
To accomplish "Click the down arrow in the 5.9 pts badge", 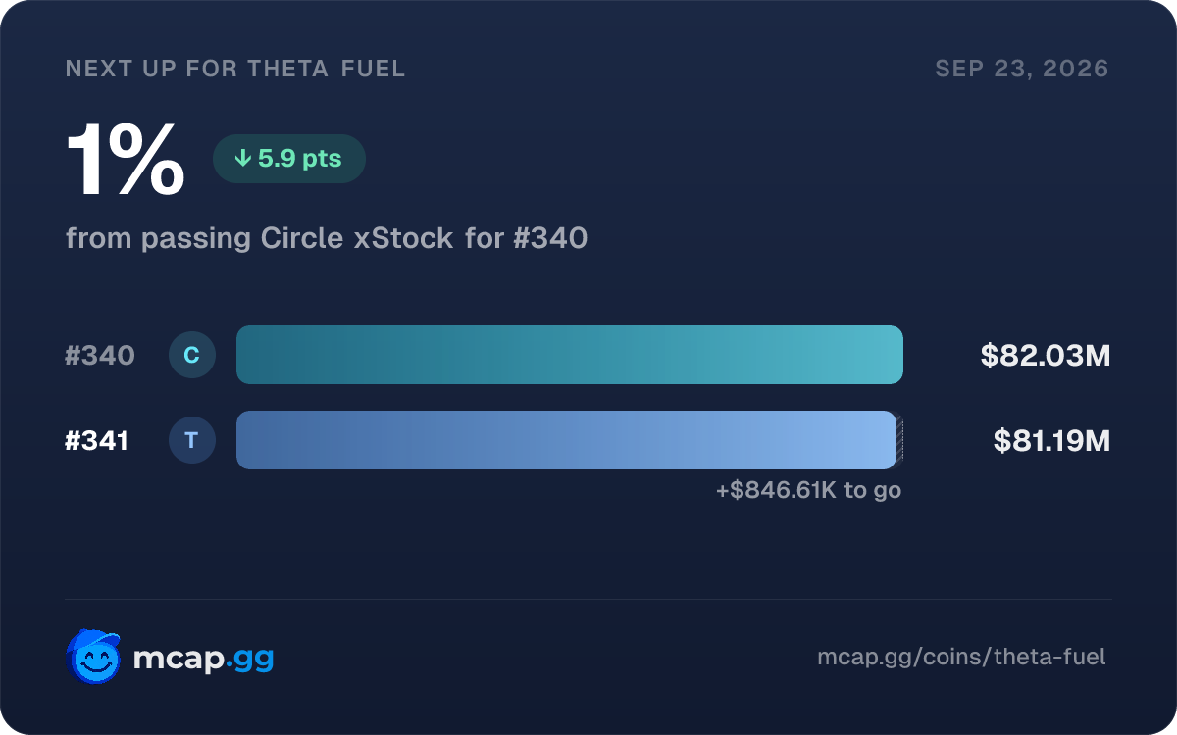I will coord(243,159).
